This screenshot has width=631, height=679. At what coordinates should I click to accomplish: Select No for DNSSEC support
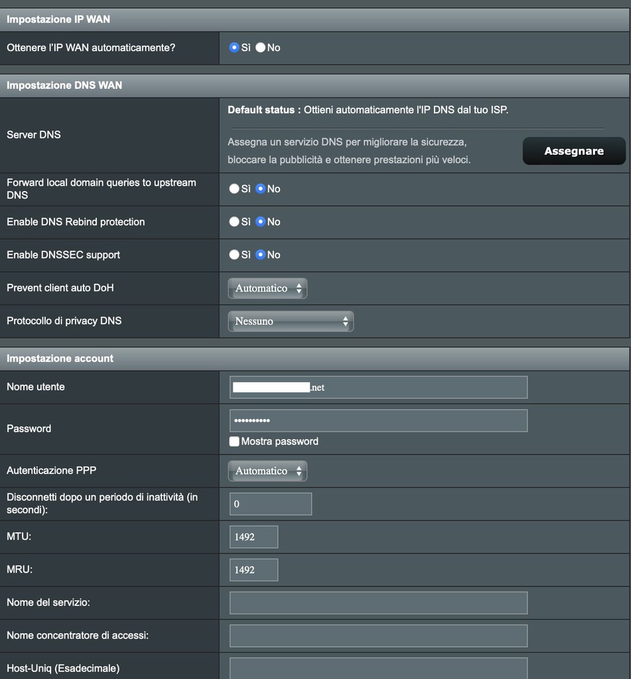[x=260, y=255]
